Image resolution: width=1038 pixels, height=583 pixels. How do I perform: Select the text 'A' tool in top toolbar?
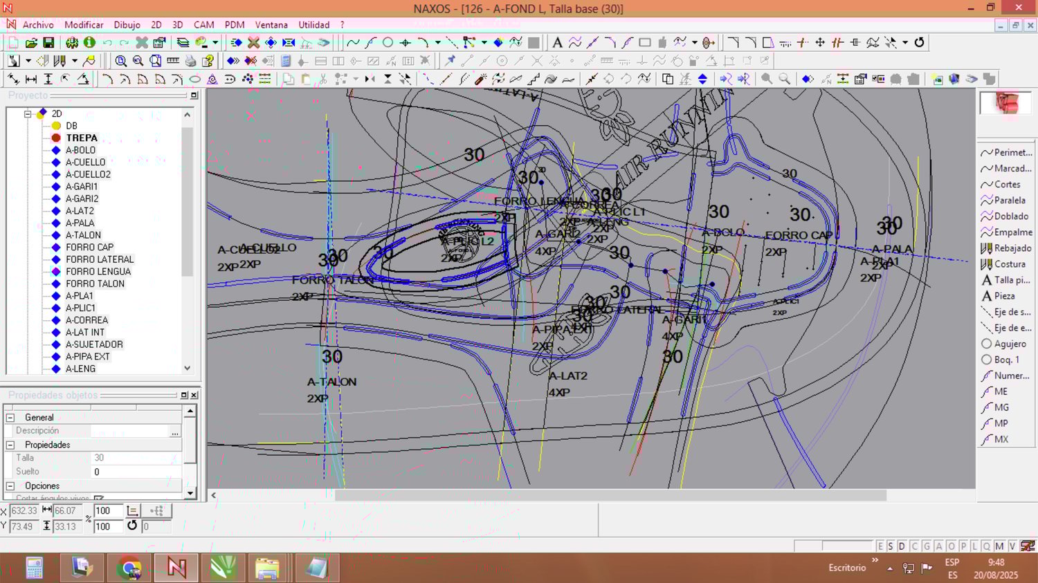(x=557, y=43)
